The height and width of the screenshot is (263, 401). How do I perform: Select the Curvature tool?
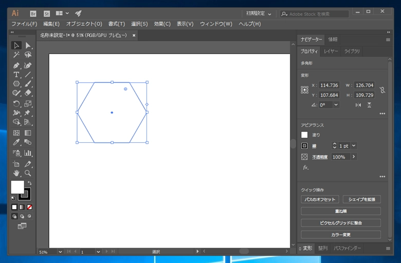tap(28, 65)
